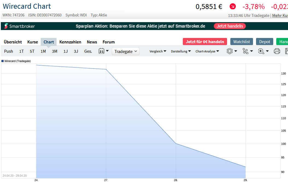Open the Watchlist
Image resolution: width=288 pixels, height=183 pixels.
coord(242,42)
